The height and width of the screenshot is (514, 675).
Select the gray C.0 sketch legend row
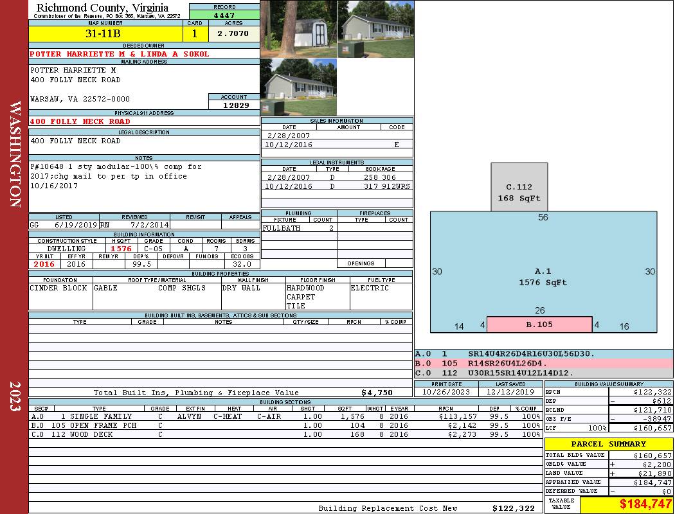pos(543,373)
